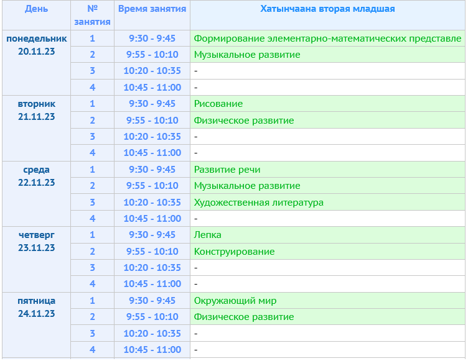Click the 'среда 22.11.23' day cell
This screenshot has width=468, height=361.
click(37, 176)
